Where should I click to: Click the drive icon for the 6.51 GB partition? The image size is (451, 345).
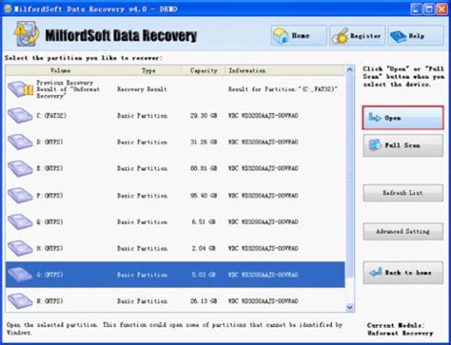tap(20, 221)
